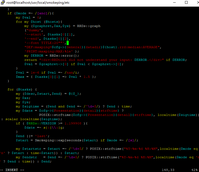Click the indented 'POSIX::strftime($cfg->' continuation line

pyautogui.click(x=119, y=115)
